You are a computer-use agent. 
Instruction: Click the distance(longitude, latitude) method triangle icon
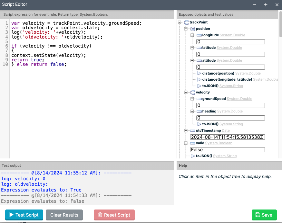tap(199, 79)
